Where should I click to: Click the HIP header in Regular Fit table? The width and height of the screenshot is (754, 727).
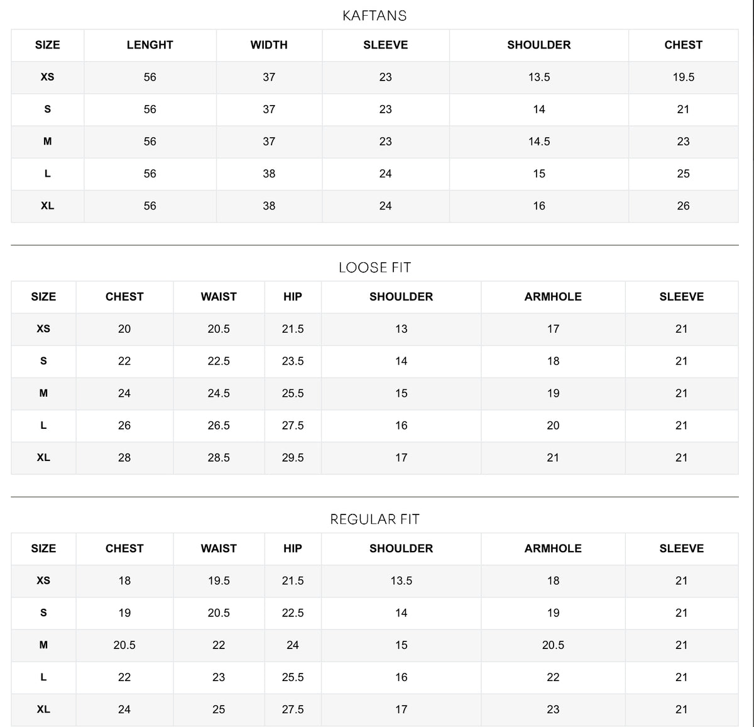(x=293, y=548)
